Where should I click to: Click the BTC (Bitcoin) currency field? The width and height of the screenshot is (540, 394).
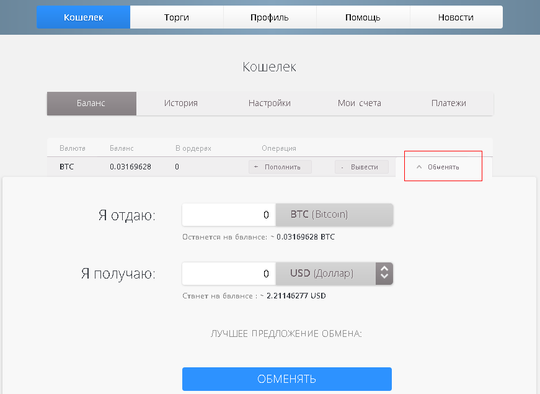click(x=334, y=215)
